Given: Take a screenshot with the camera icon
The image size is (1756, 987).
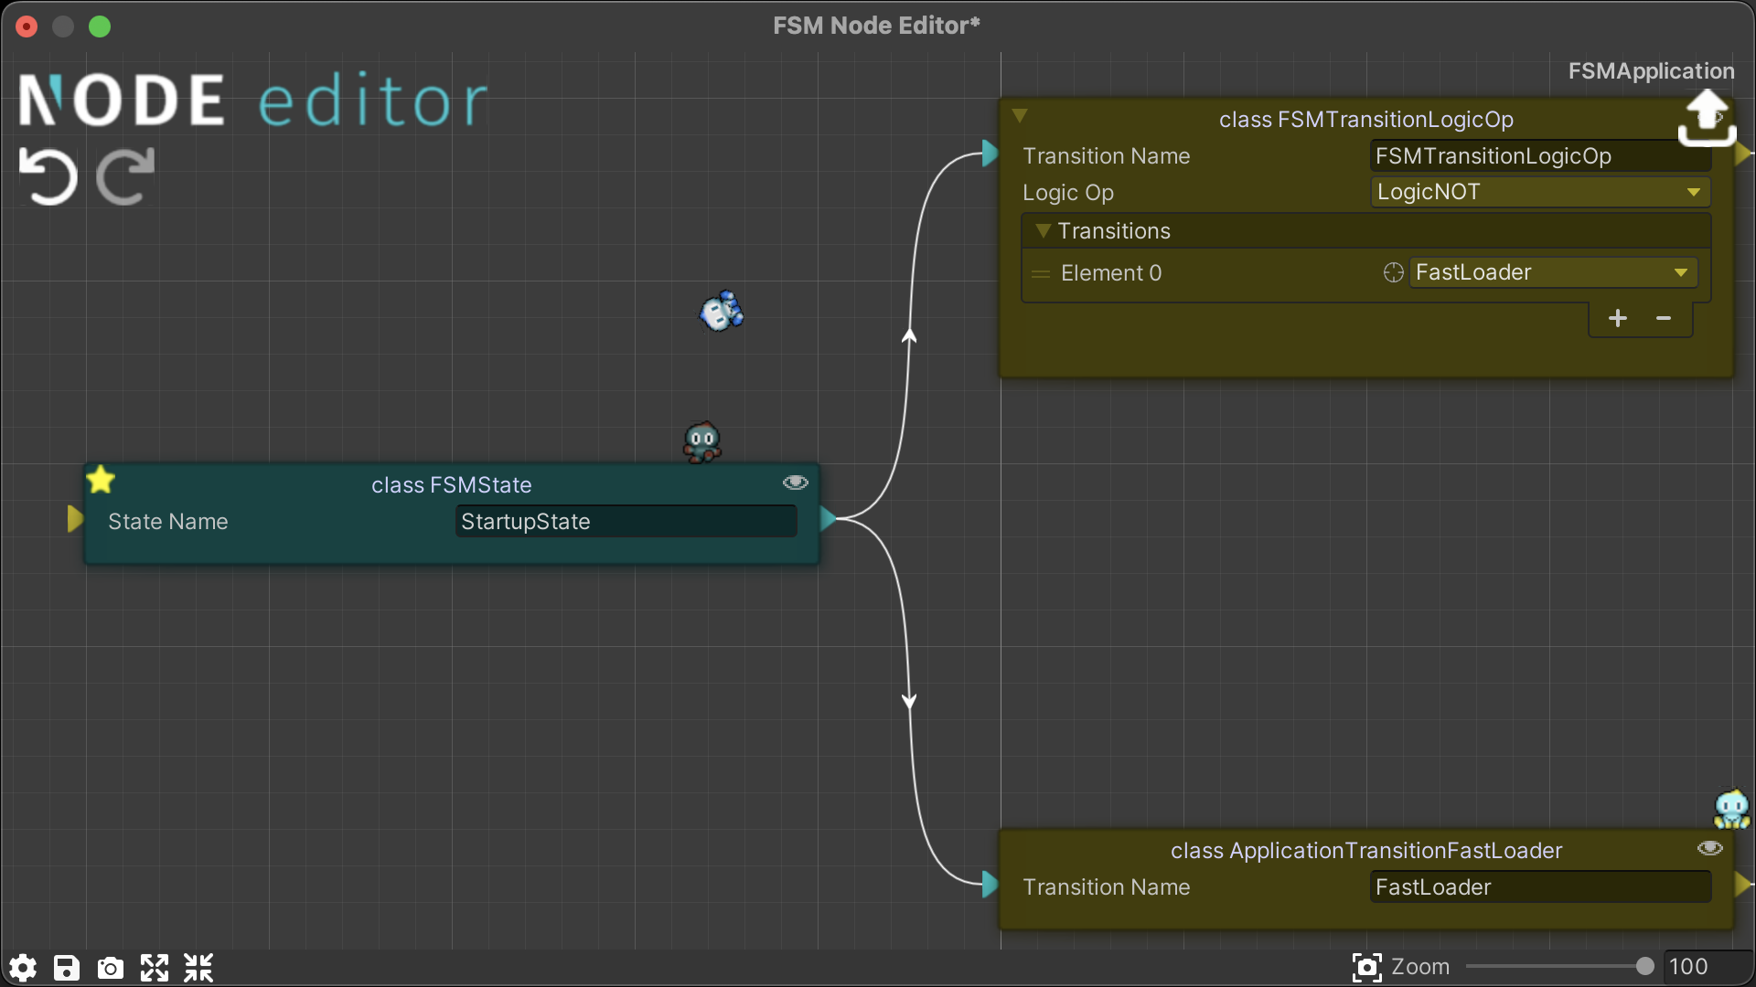Looking at the screenshot, I should pyautogui.click(x=111, y=968).
